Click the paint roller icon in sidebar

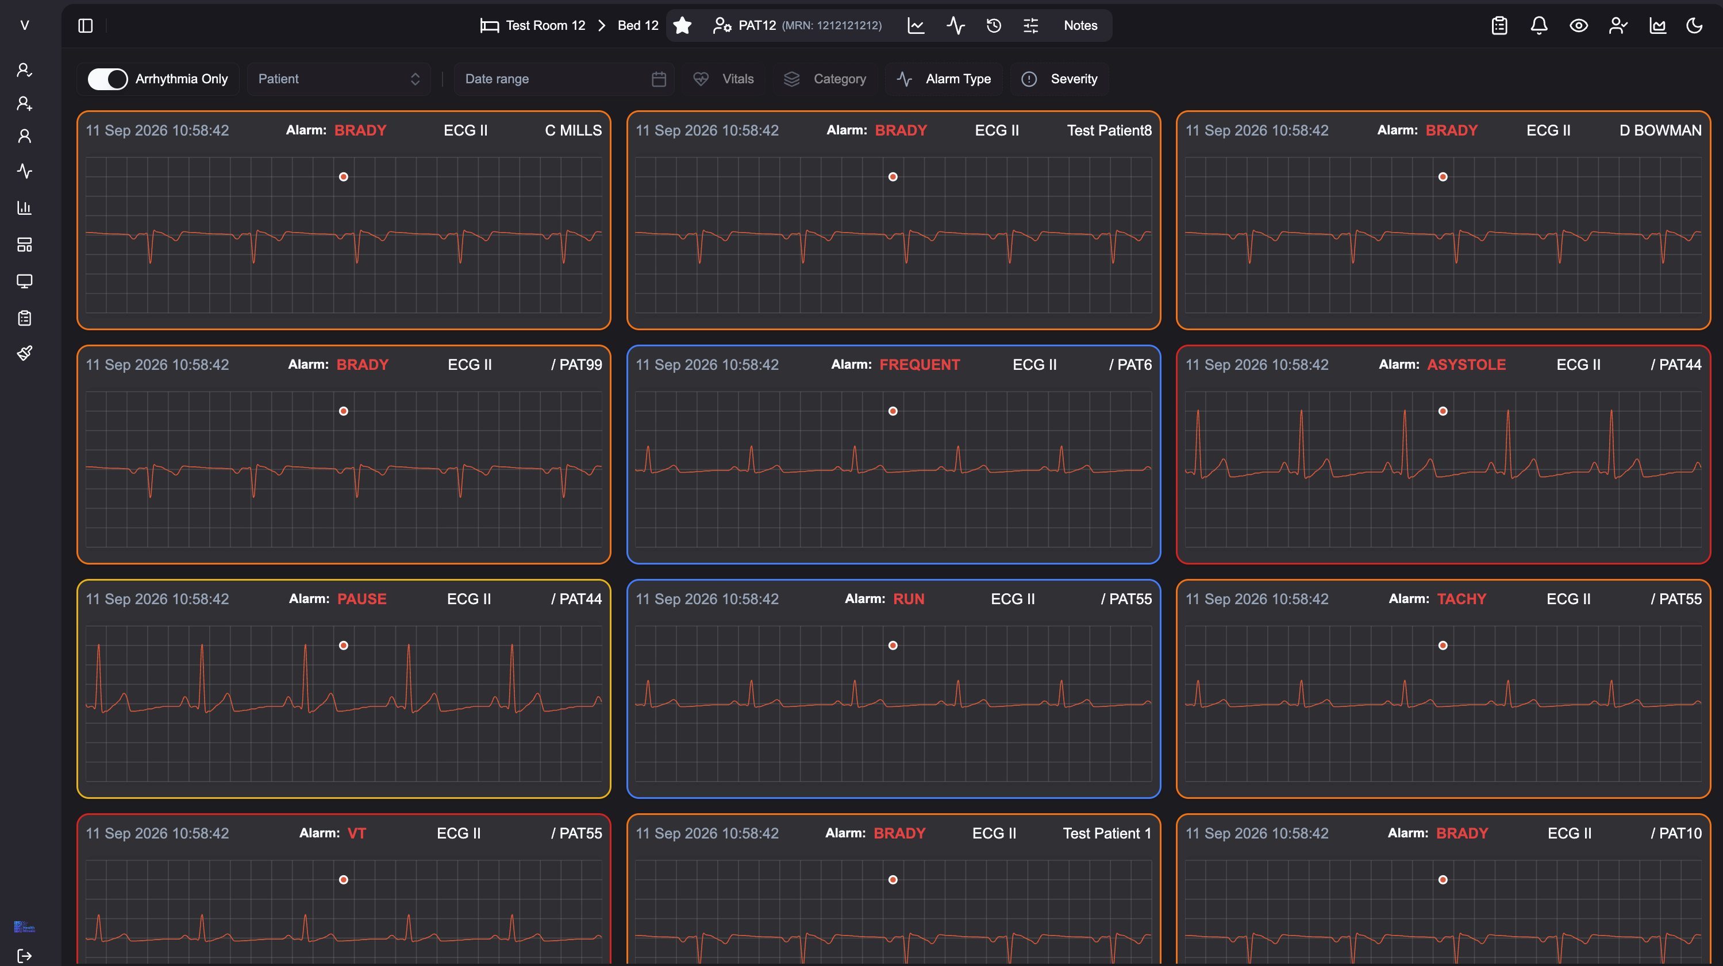[x=25, y=352]
